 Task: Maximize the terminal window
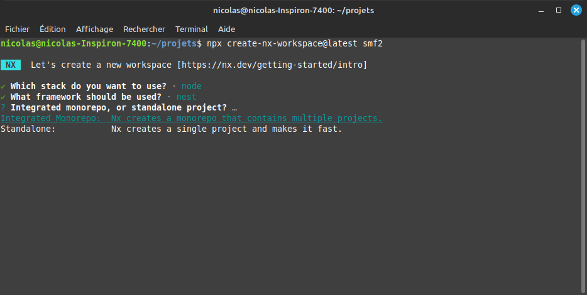click(x=559, y=10)
